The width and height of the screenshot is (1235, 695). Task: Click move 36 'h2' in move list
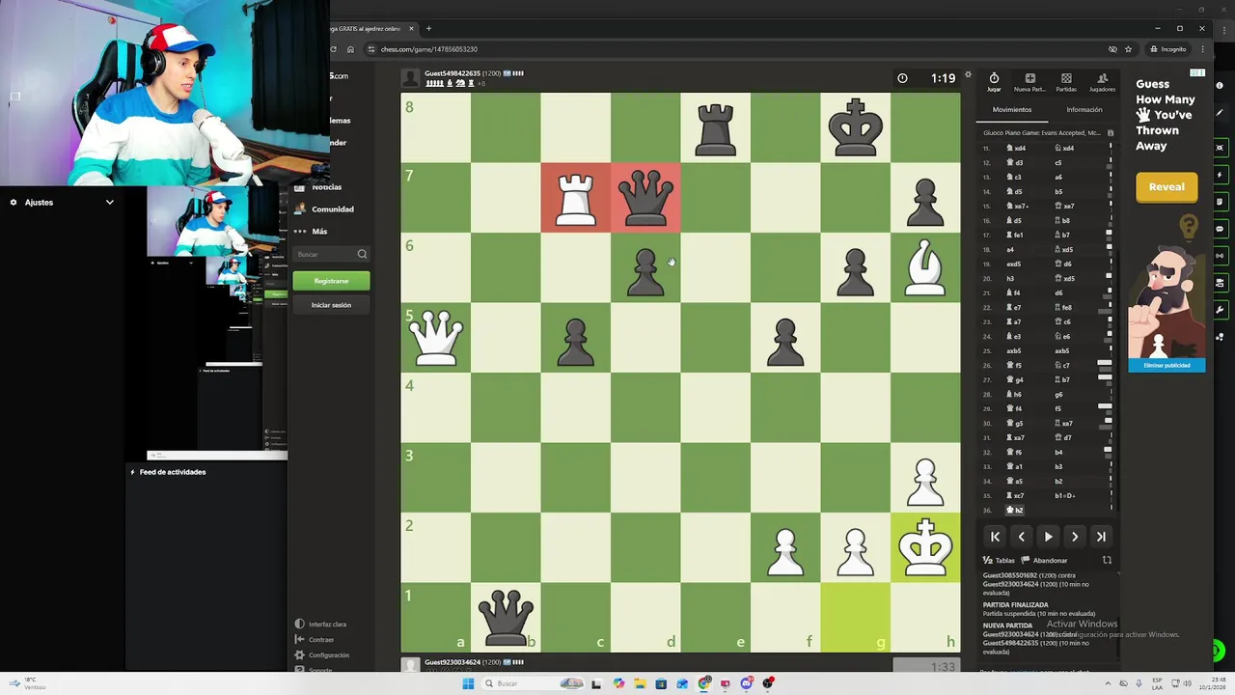(x=1015, y=510)
